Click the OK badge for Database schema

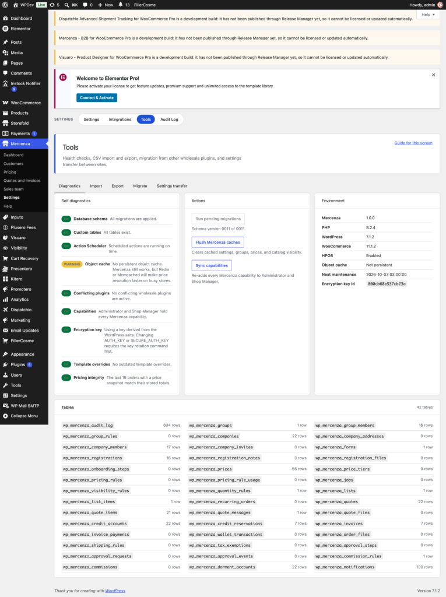[66, 219]
